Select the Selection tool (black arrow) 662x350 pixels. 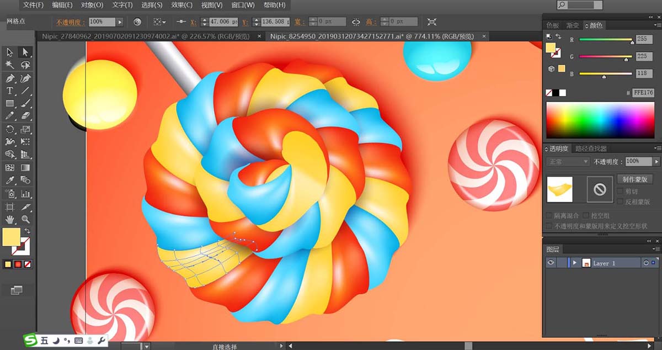pyautogui.click(x=10, y=52)
